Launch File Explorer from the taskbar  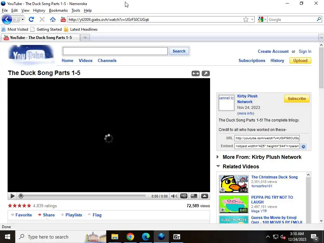pos(115,237)
